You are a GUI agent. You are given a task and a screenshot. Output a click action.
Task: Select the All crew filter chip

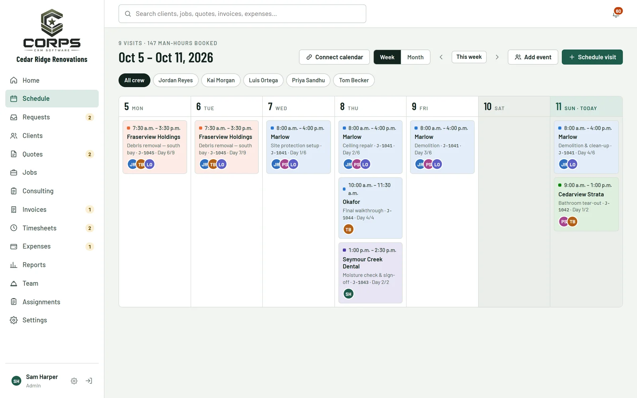[x=134, y=80]
